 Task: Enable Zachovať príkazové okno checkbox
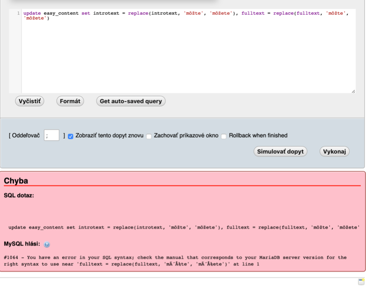pyautogui.click(x=149, y=136)
